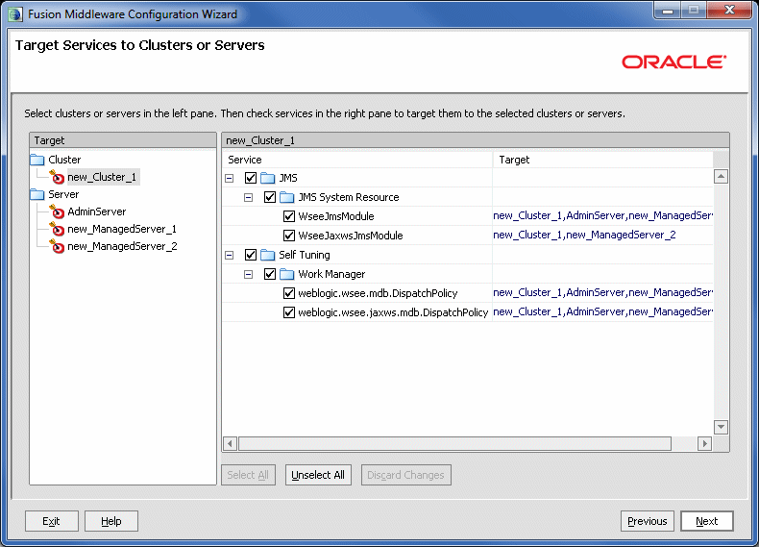The width and height of the screenshot is (759, 547).
Task: Click the Configuration Wizard title bar icon
Action: (x=15, y=14)
